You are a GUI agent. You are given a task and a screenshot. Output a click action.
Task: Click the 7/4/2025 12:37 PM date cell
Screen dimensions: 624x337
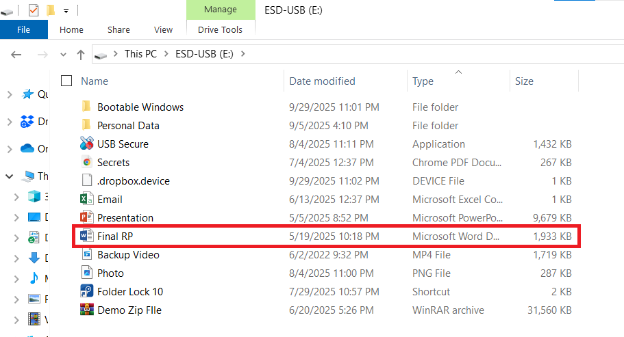click(x=331, y=162)
